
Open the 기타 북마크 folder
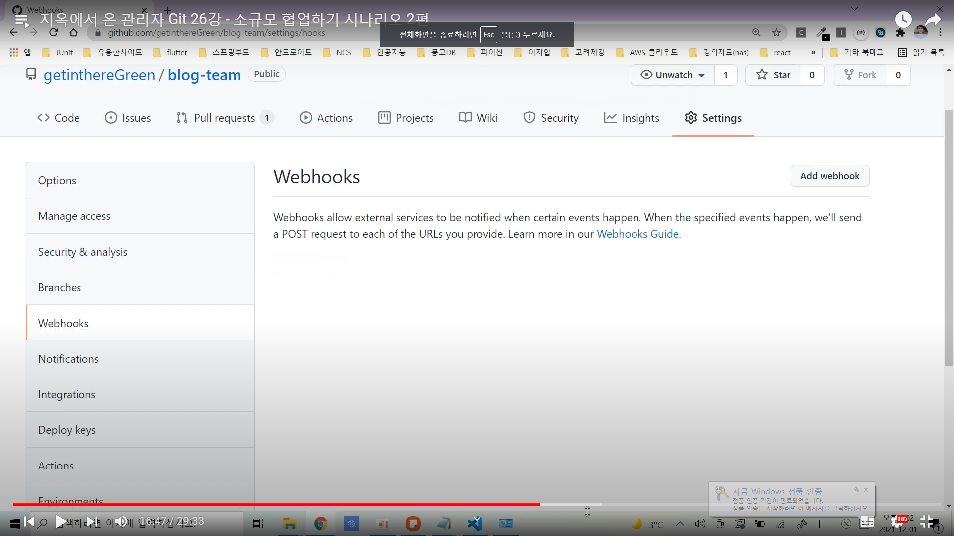coord(857,52)
